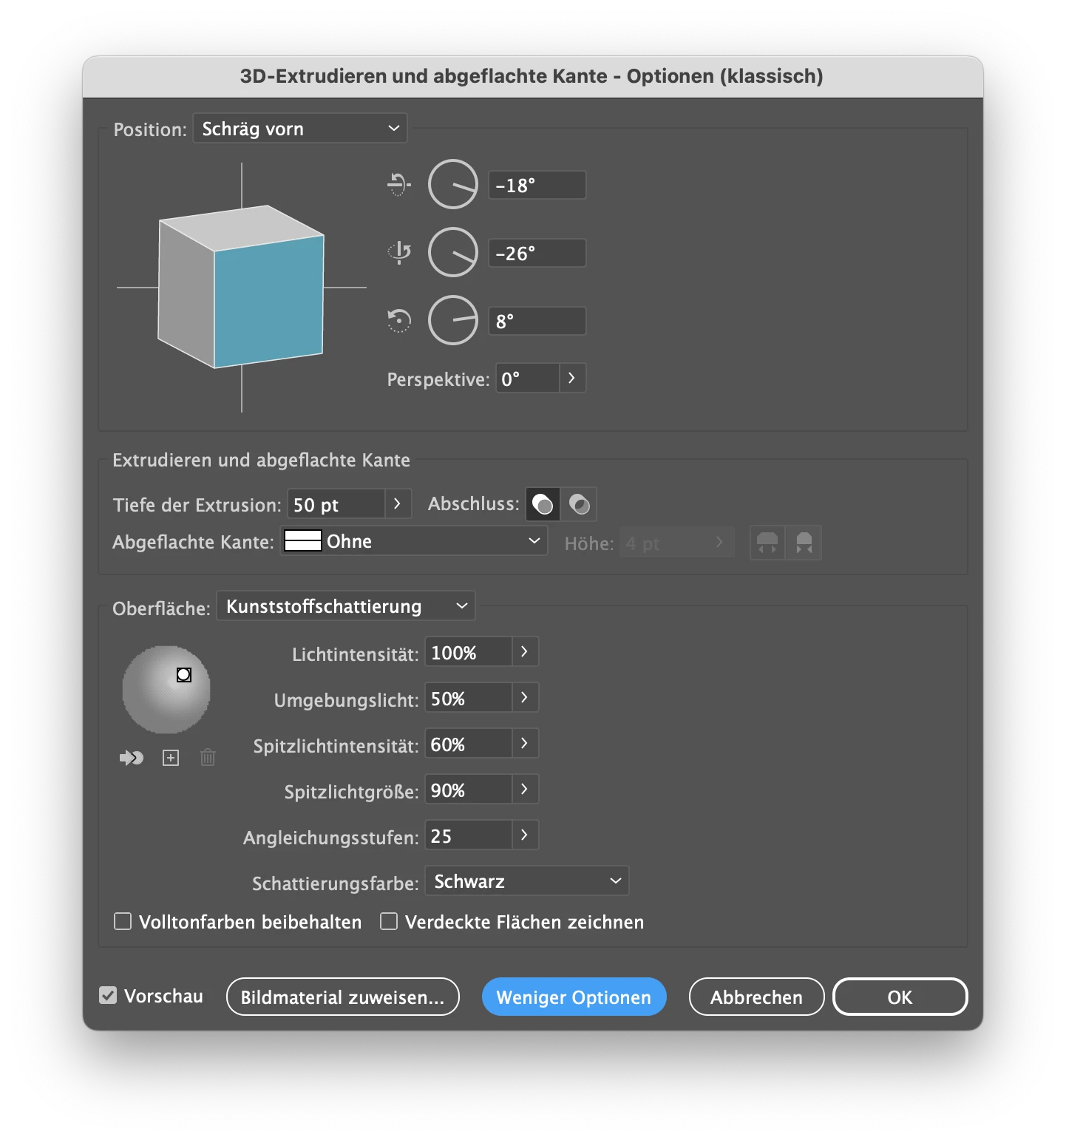Click the bevel extent outward icon

(767, 543)
